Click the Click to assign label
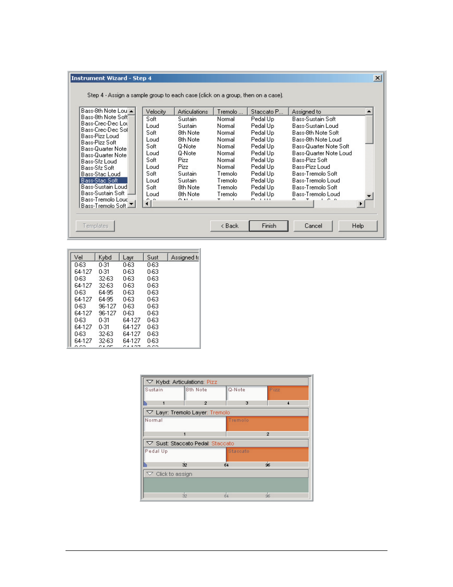Viewport: 453px width, 587px height. pos(174,474)
